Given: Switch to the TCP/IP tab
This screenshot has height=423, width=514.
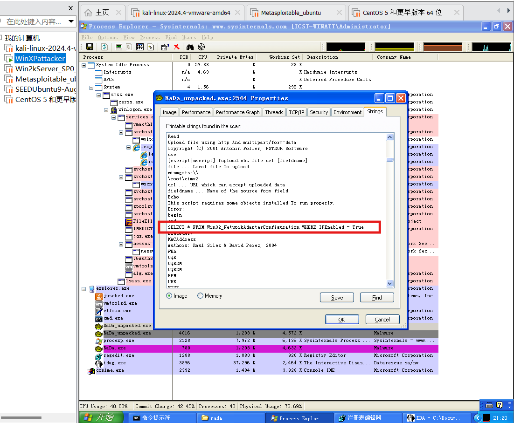Looking at the screenshot, I should [x=297, y=112].
